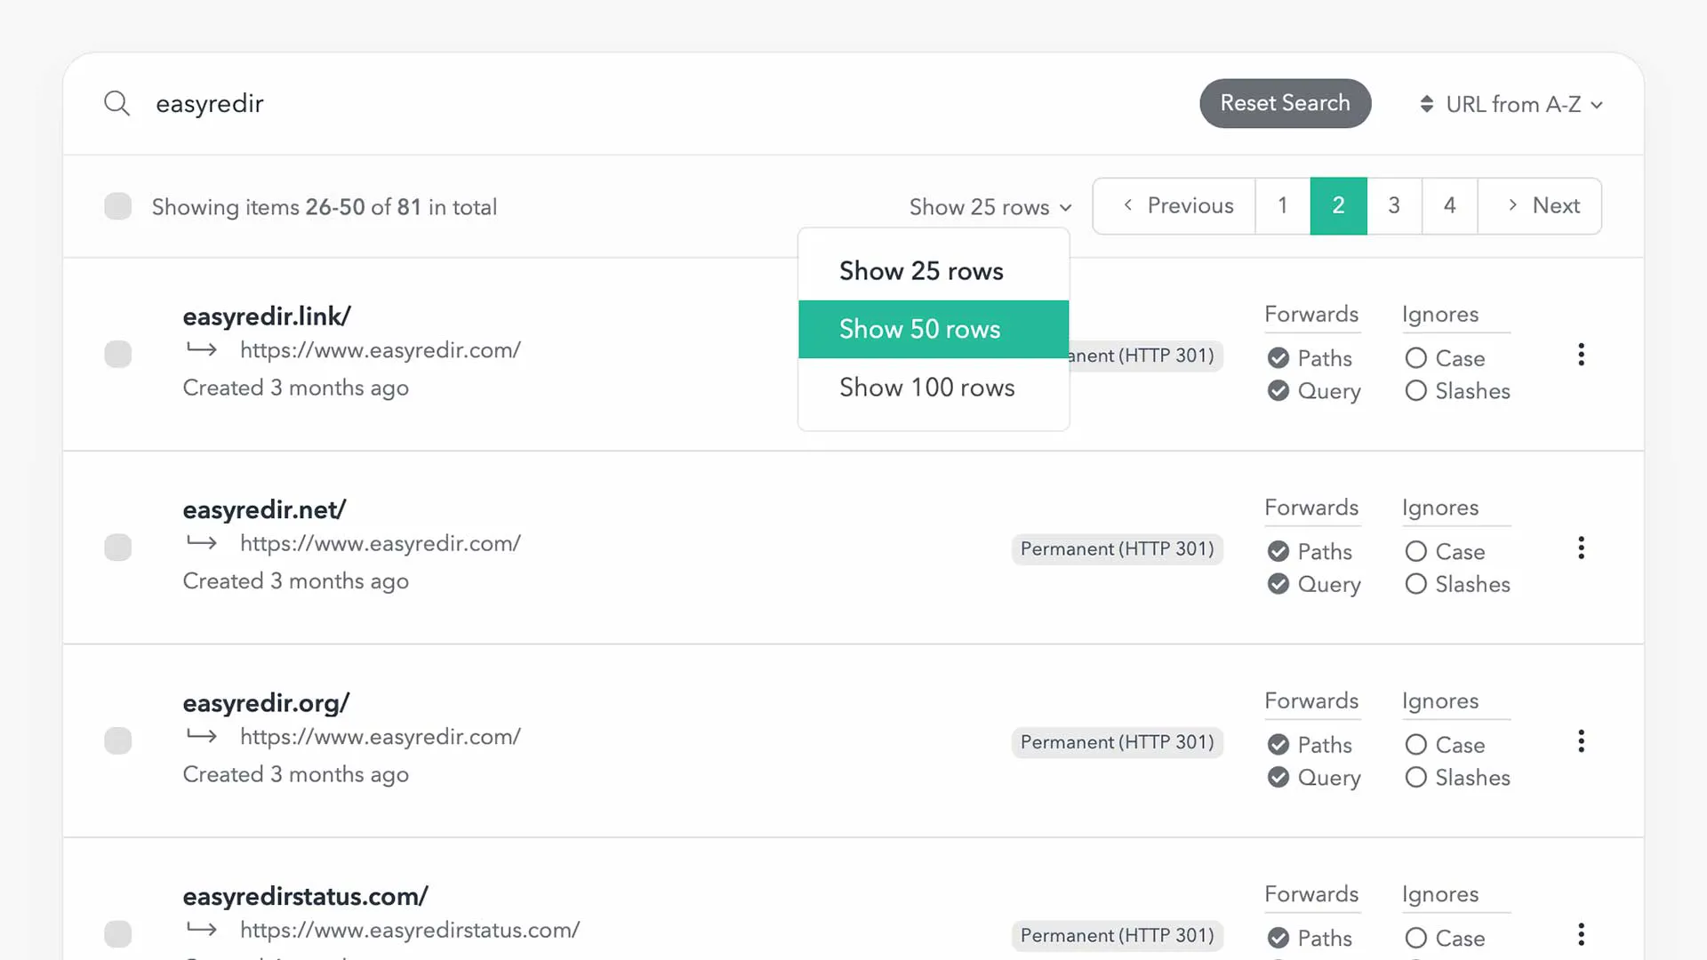Open the easyredirstatus.com/ source URL
The height and width of the screenshot is (960, 1707).
point(305,896)
